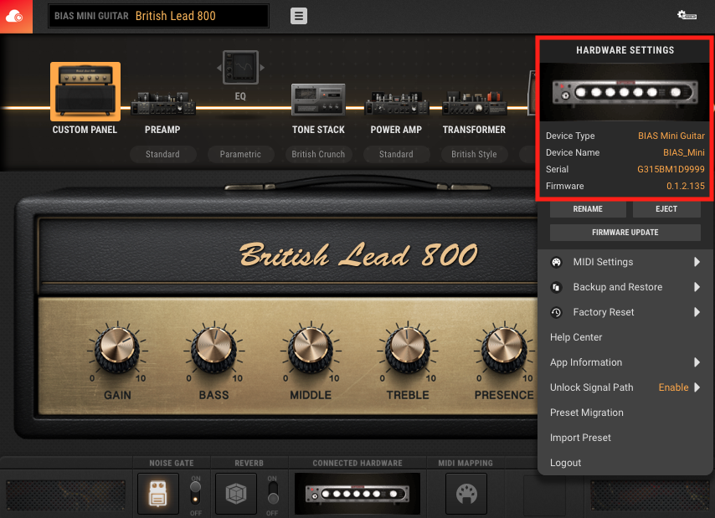Open Help Center from the menu
715x518 pixels.
coord(576,337)
